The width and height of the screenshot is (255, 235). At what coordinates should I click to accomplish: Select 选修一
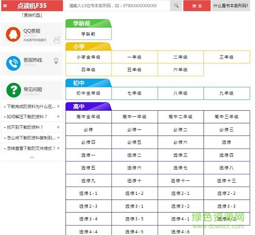tap(88, 155)
